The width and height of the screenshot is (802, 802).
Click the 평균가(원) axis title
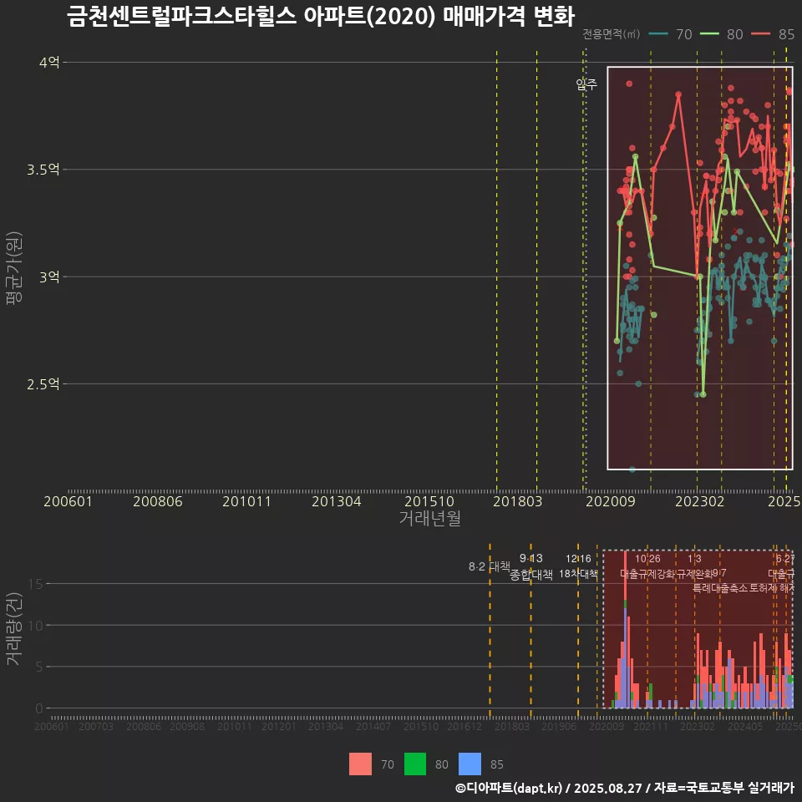[x=14, y=268]
